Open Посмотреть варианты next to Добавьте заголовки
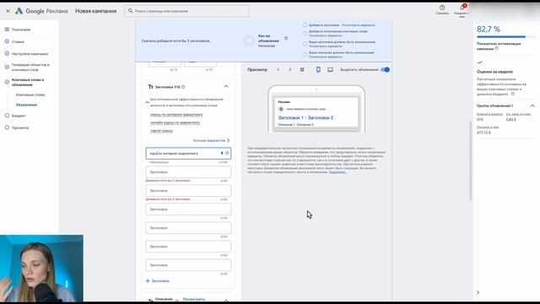Screen dimensions: 540x304 point(358,25)
